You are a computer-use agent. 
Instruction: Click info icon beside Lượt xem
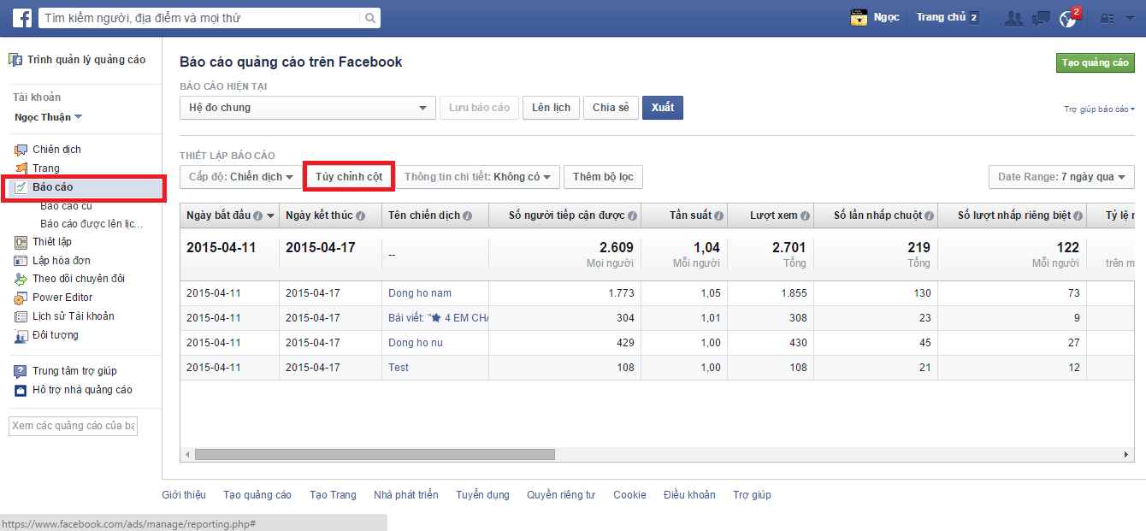(x=806, y=216)
